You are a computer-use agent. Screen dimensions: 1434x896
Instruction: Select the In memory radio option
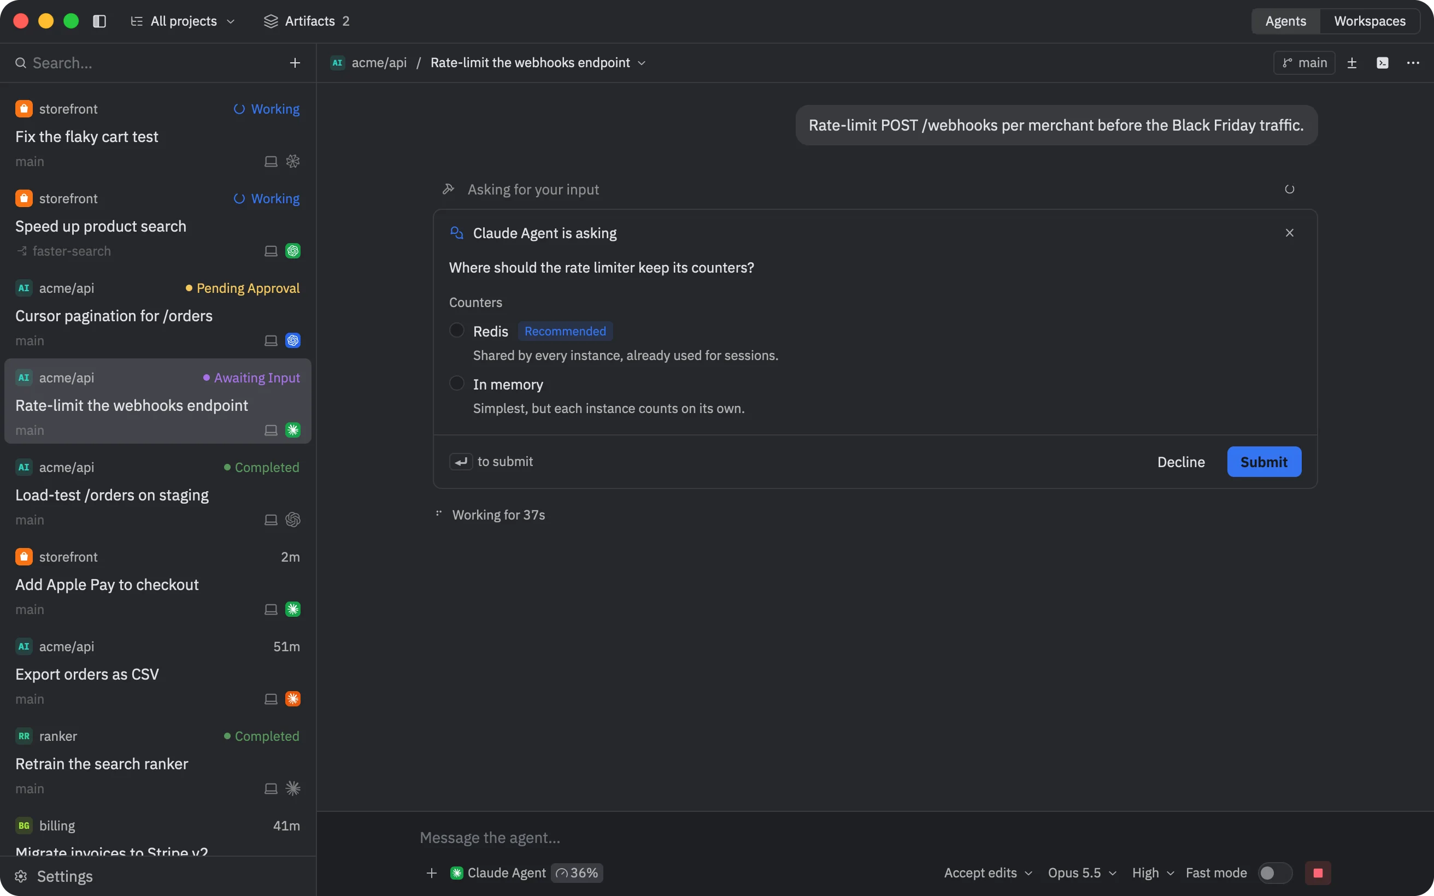(x=456, y=384)
